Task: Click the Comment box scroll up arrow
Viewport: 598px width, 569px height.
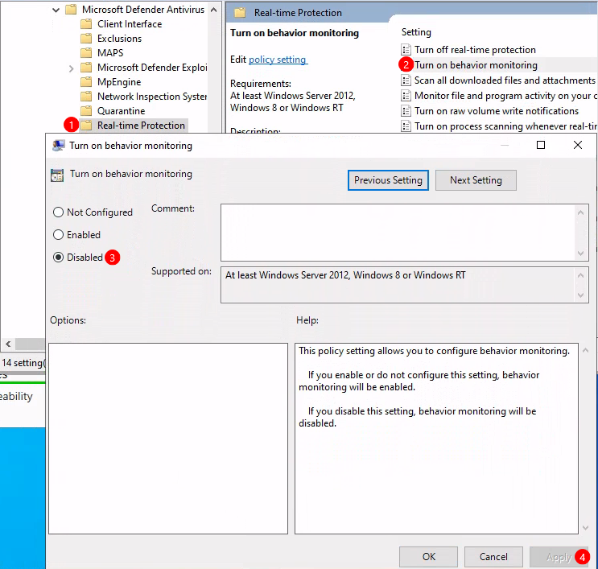Action: click(581, 212)
